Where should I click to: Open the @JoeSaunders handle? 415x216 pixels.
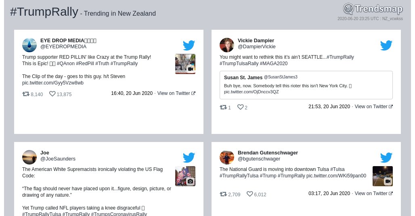[58, 159]
